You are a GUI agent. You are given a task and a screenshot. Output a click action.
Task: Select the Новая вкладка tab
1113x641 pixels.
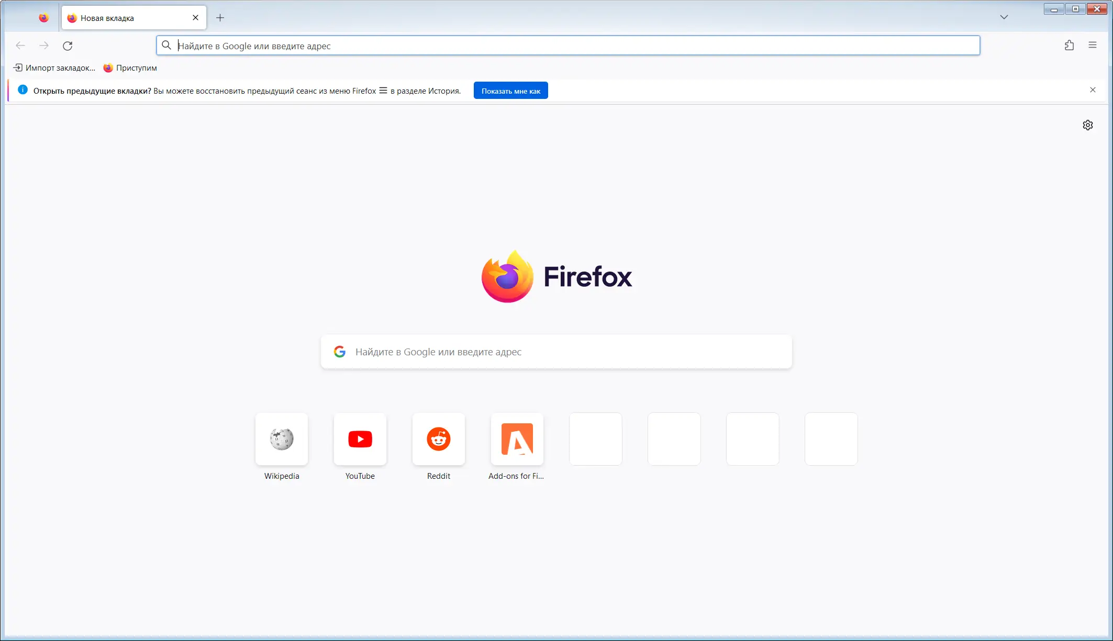coord(126,18)
